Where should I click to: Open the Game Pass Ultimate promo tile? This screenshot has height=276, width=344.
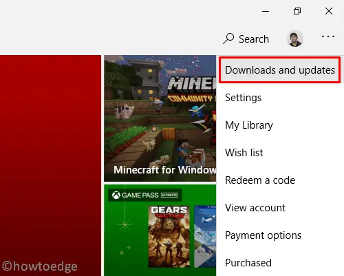tap(160, 230)
